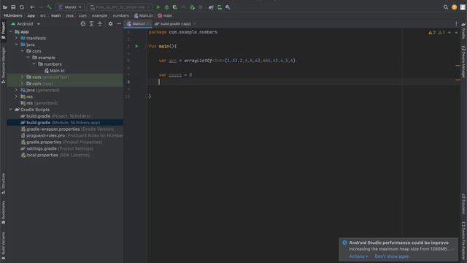The image size is (467, 263).
Task: Click the Save All toolbar icon
Action: click(x=13, y=7)
